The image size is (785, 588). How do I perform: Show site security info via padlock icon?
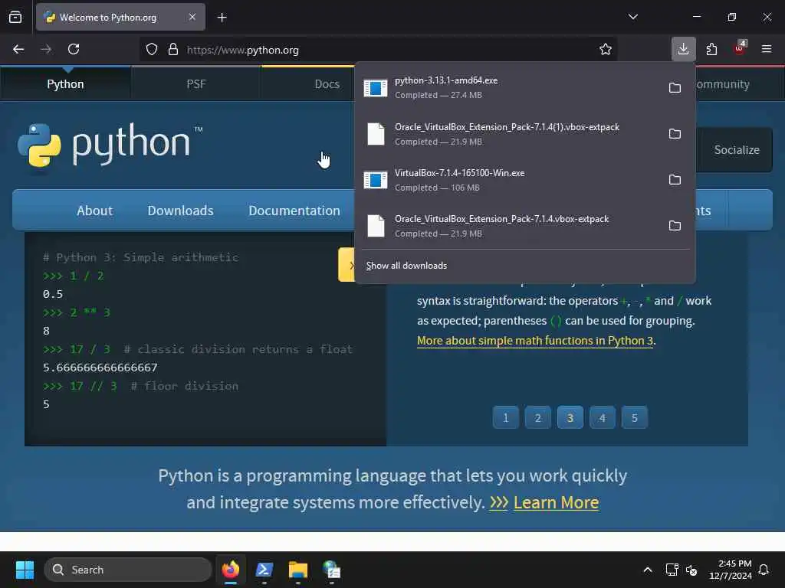tap(173, 50)
